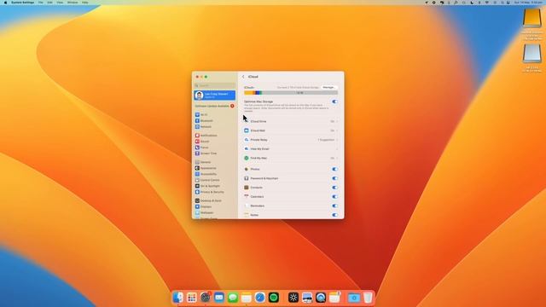
Task: Turn off iCloud Photos switch
Action: click(334, 169)
